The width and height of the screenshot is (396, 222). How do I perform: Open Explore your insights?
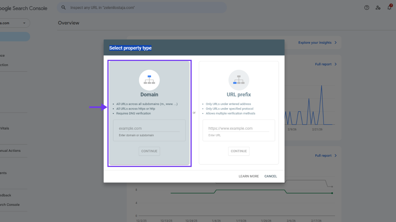pyautogui.click(x=315, y=42)
